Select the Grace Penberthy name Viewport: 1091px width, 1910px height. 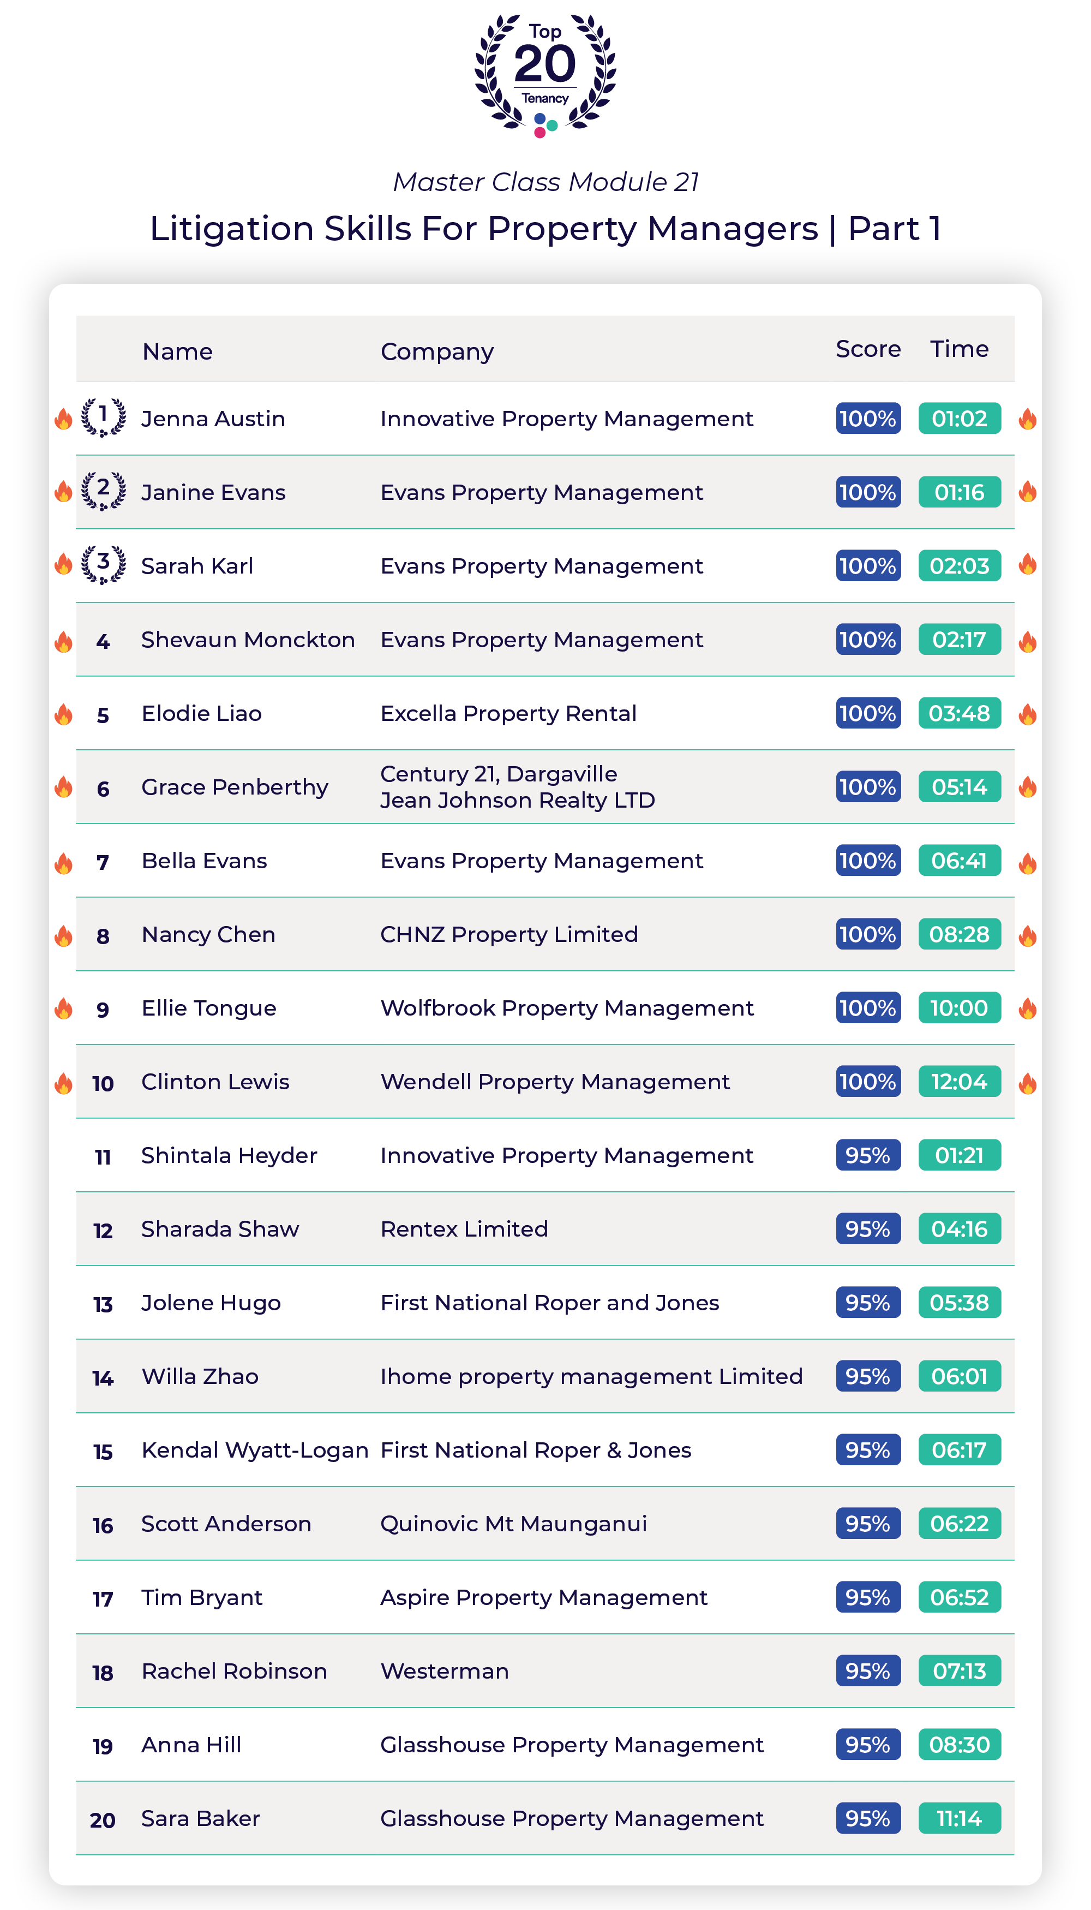coord(235,787)
